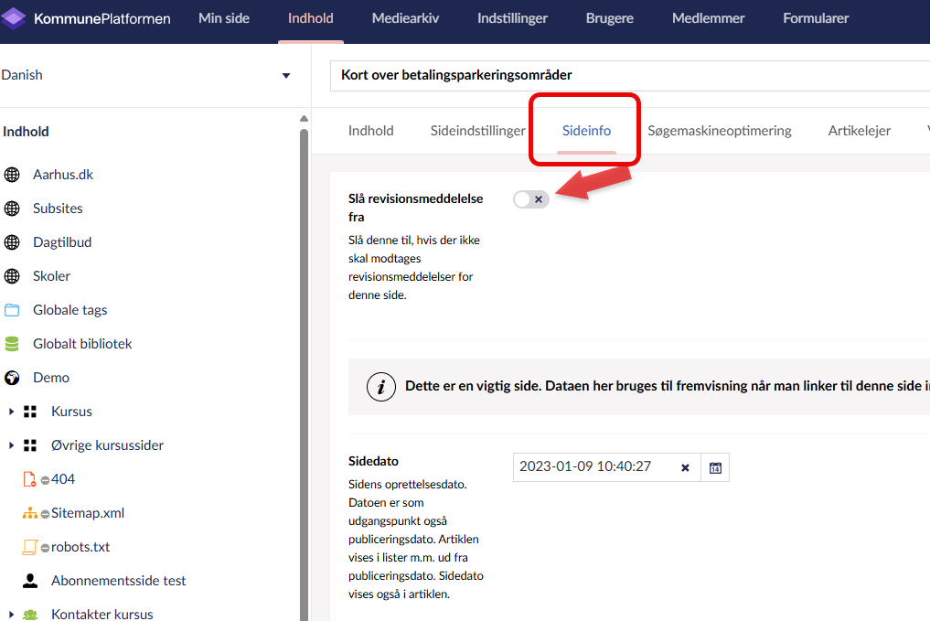Expand the Øvrige kursussider tree node
Image resolution: width=930 pixels, height=621 pixels.
(x=11, y=445)
